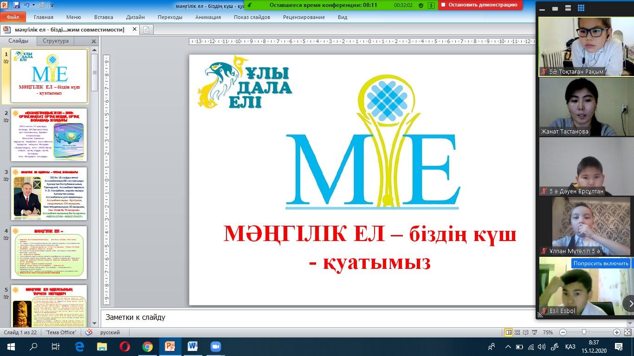The height and width of the screenshot is (356, 634).
Task: Click Попросить включить button on video
Action: click(x=601, y=263)
